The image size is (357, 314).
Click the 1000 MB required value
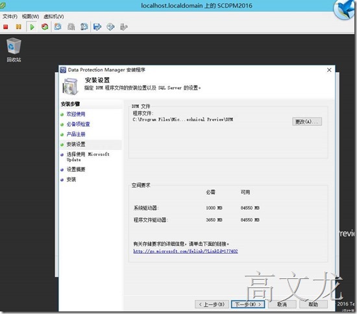[214, 208]
